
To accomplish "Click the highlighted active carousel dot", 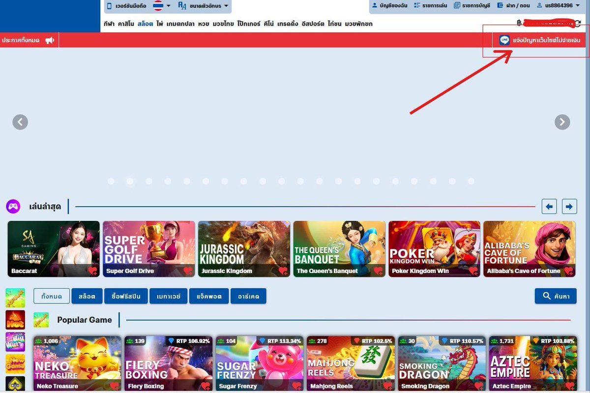I will 130,181.
